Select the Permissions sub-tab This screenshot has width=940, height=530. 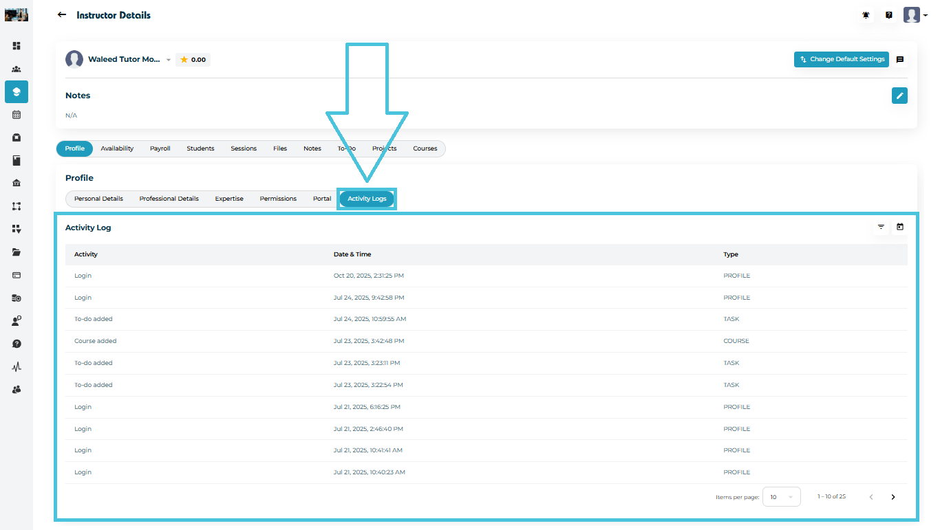tap(278, 199)
